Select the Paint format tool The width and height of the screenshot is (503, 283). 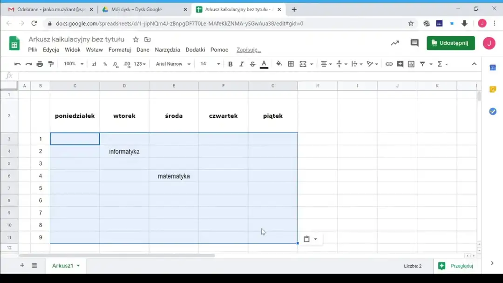click(52, 64)
